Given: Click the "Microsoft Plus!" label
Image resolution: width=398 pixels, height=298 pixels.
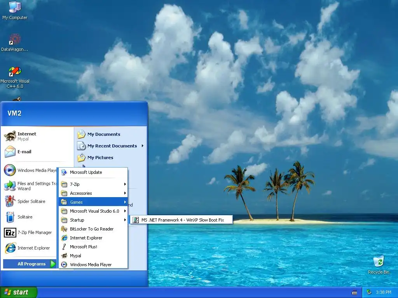Looking at the screenshot, I should pos(84,246).
